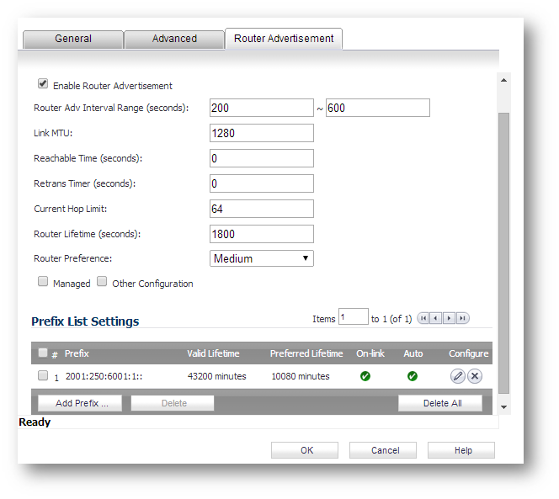Confirm settings with OK button

click(305, 450)
